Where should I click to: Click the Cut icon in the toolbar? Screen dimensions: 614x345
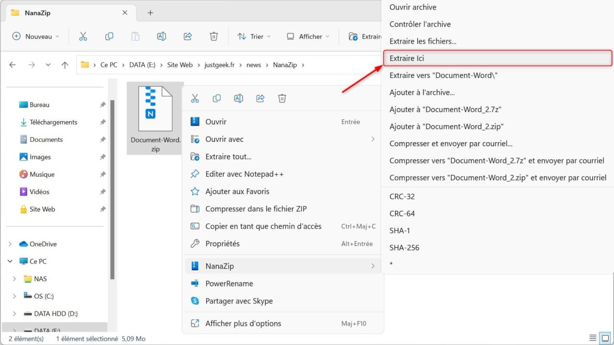83,36
